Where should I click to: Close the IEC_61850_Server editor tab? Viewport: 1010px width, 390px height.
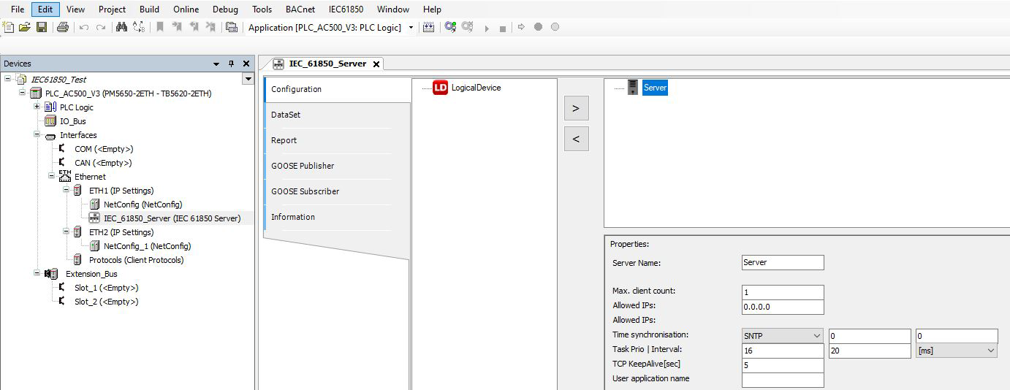[376, 64]
